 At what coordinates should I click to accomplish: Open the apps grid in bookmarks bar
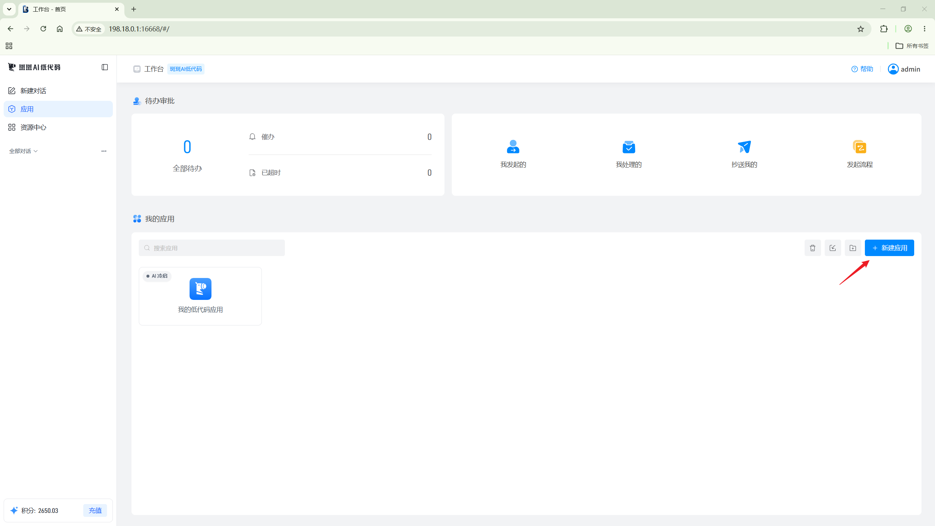click(x=9, y=46)
